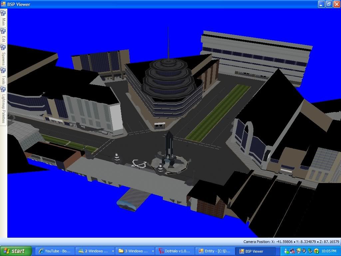Switch to the Entity taskbar button
The width and height of the screenshot is (341, 256).
tap(215, 251)
